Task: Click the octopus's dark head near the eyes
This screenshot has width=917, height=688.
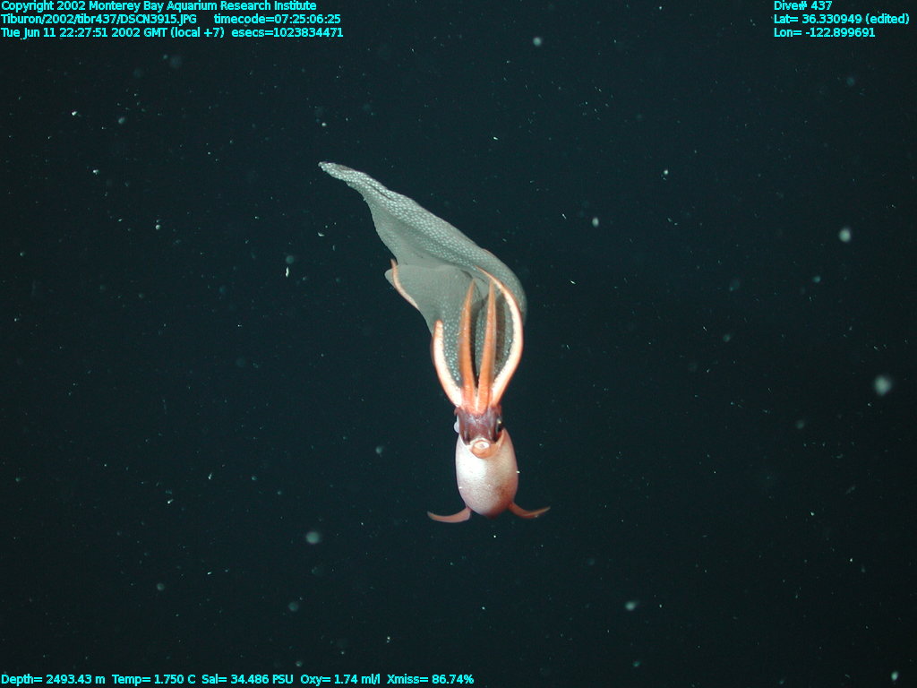Action: (x=479, y=424)
